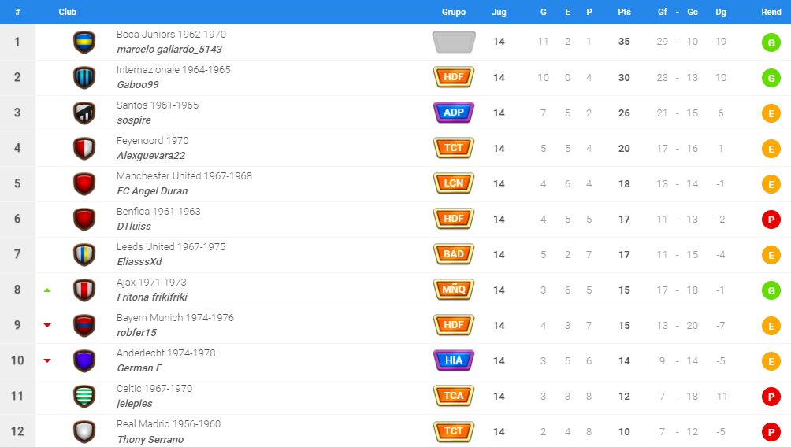The width and height of the screenshot is (791, 447).
Task: Open the Real Madrid 1956-1960 team
Action: click(x=169, y=424)
